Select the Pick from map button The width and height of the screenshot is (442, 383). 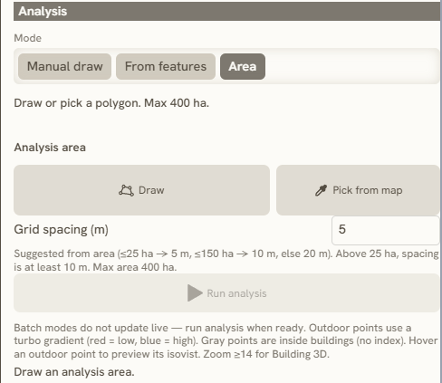(358, 190)
